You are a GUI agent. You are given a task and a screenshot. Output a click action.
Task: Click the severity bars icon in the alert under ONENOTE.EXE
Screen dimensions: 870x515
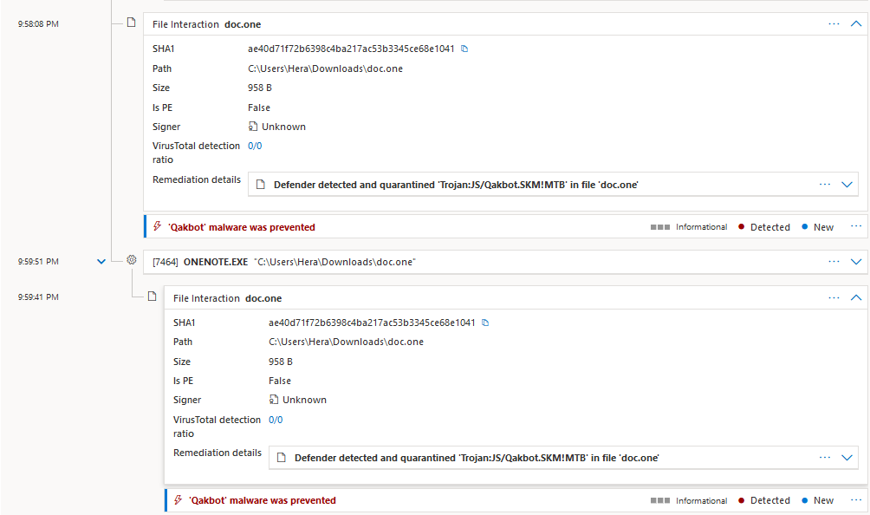pyautogui.click(x=660, y=500)
